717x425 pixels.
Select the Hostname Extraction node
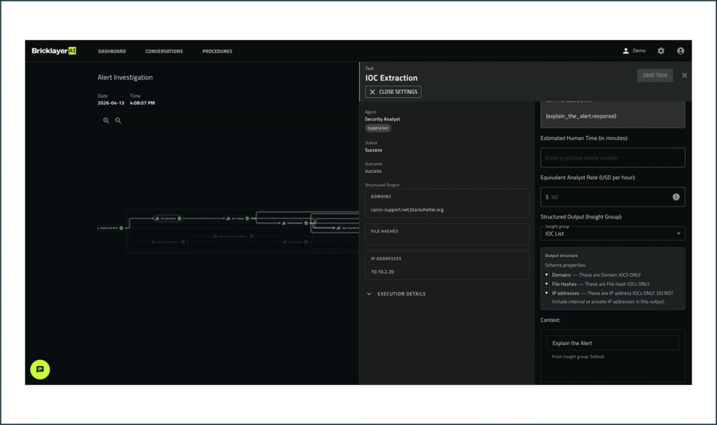pos(168,242)
